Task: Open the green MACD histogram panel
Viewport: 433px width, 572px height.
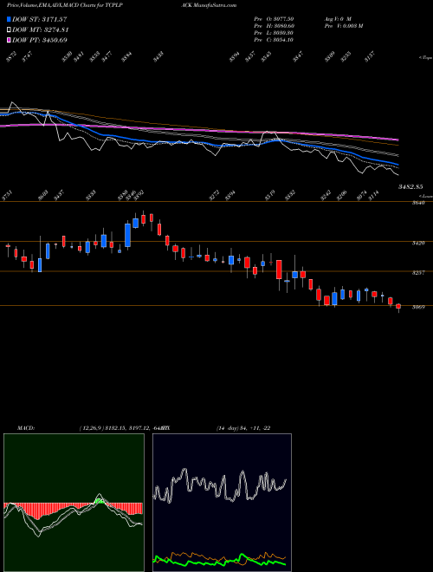Action: point(74,503)
